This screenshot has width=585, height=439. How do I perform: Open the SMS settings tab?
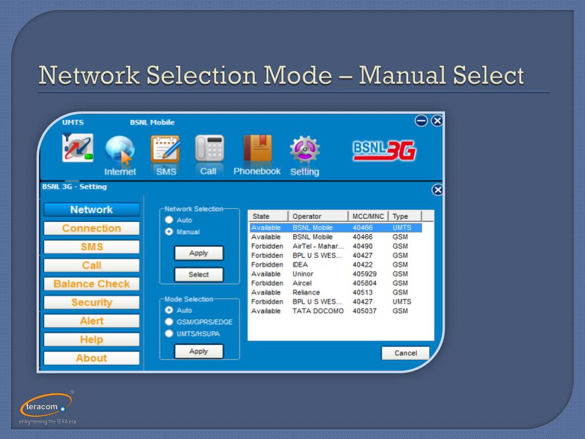pyautogui.click(x=92, y=247)
